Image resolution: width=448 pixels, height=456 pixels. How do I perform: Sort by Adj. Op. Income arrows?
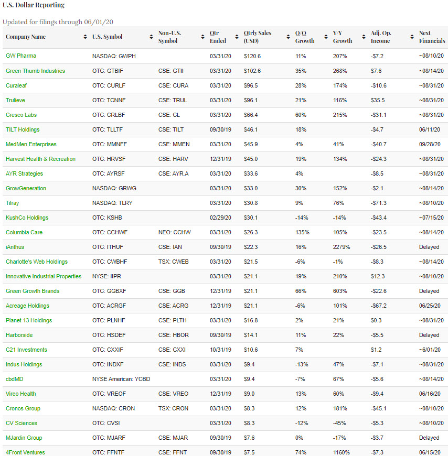click(412, 37)
